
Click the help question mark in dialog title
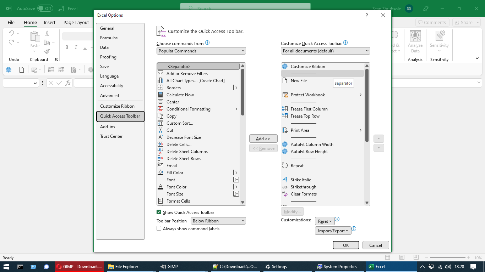(366, 15)
